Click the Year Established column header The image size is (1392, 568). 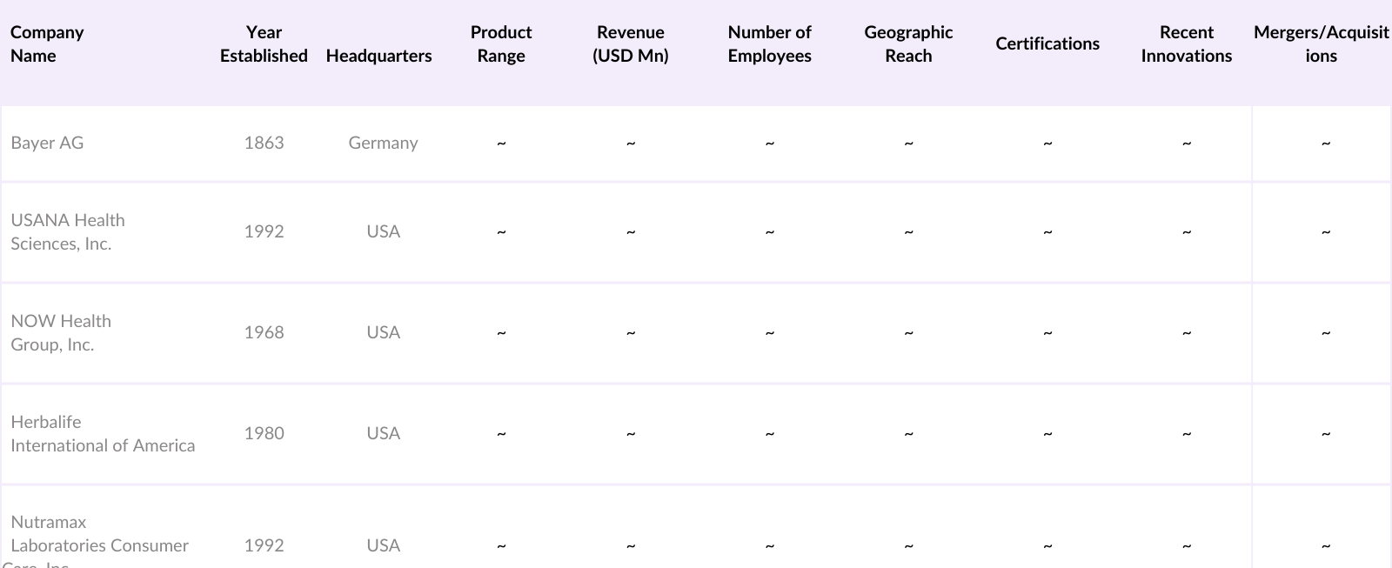pos(264,43)
